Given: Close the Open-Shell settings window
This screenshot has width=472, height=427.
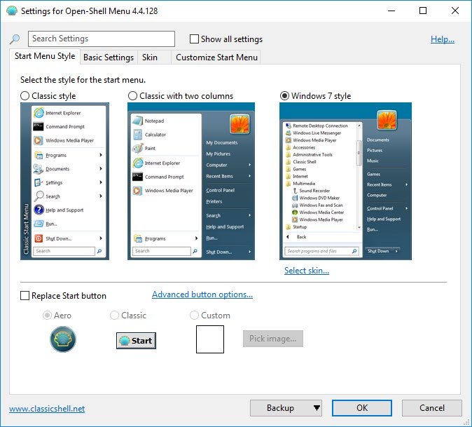Looking at the screenshot, I should (455, 11).
